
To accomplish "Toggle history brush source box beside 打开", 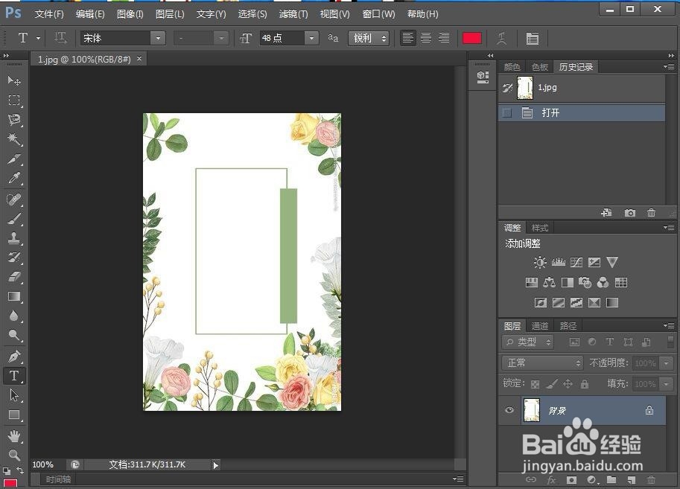I will (x=506, y=113).
